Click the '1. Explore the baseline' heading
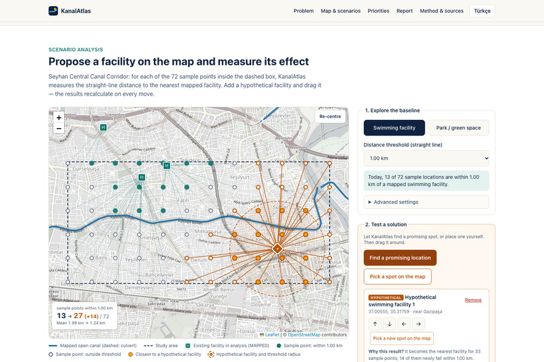The height and width of the screenshot is (362, 544). click(392, 111)
